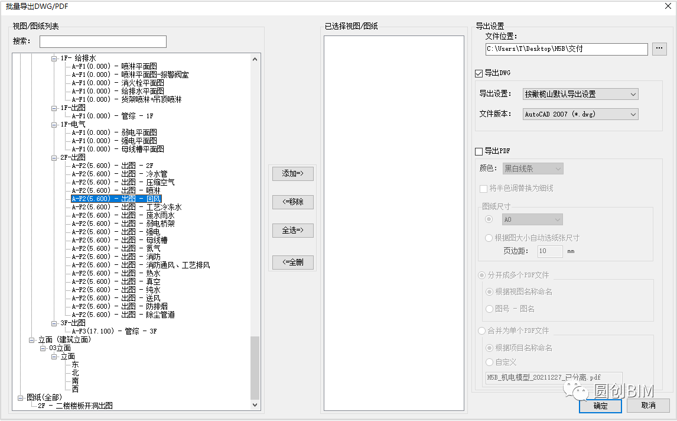Pick 根据视图名称命名 radio option
Screen dimensions: 677x421
(x=489, y=292)
